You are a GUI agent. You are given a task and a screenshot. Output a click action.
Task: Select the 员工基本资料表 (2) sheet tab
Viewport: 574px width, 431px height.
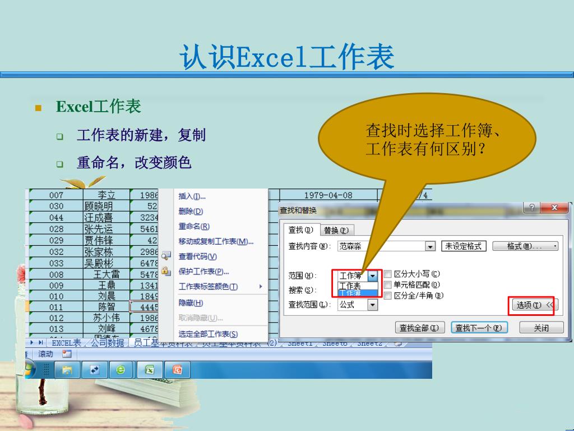pyautogui.click(x=239, y=343)
